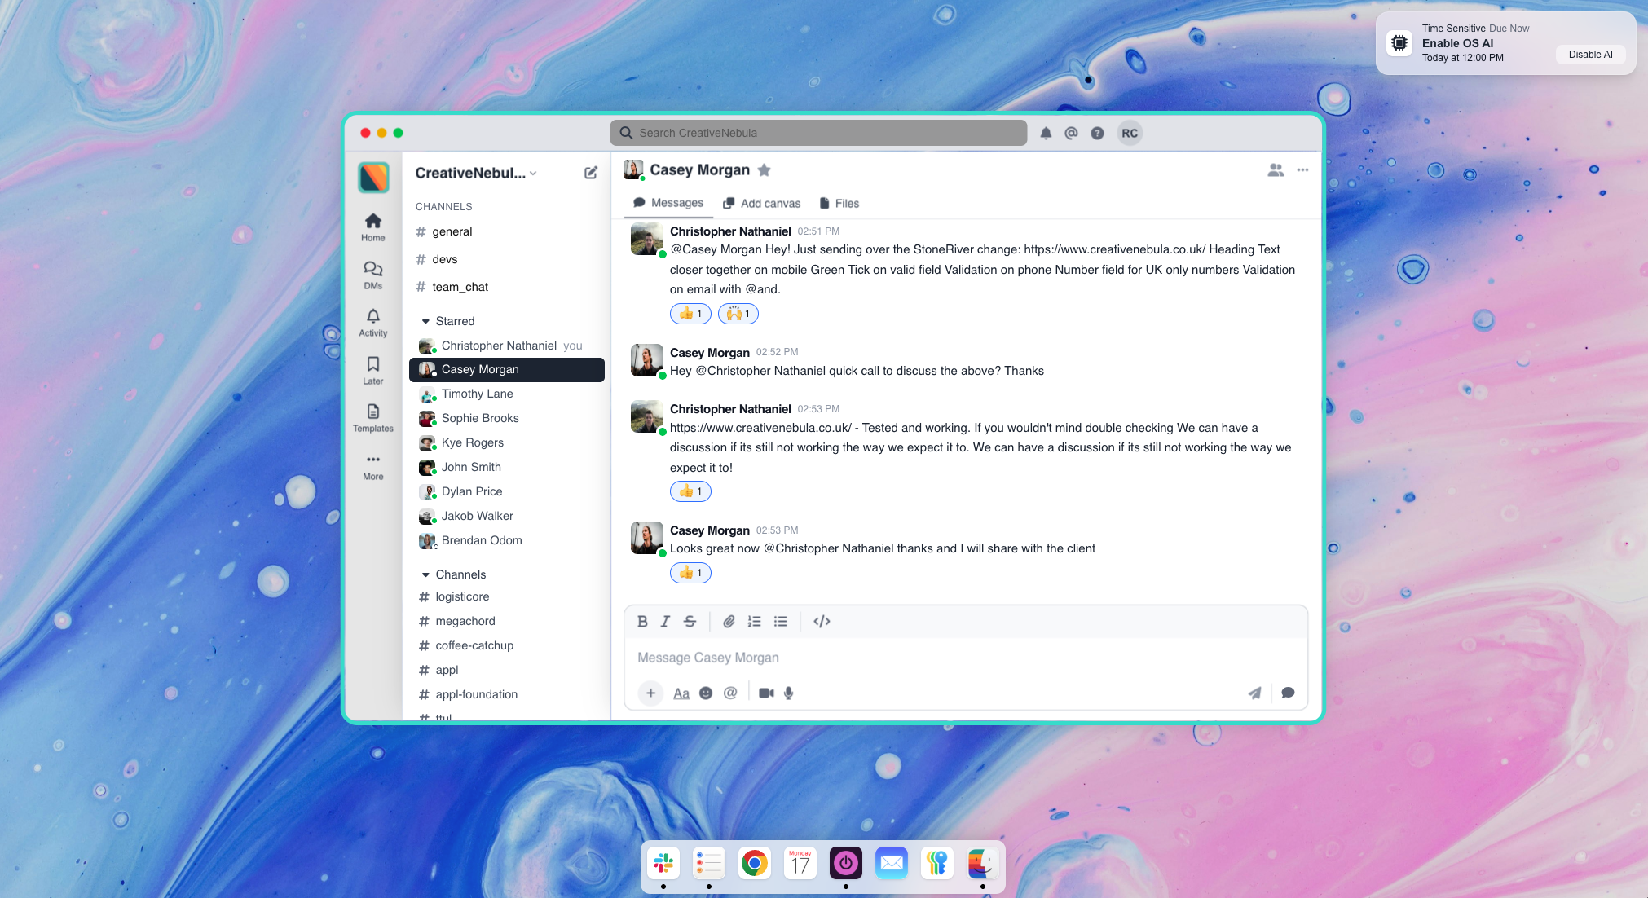This screenshot has width=1648, height=898.
Task: View conversation members with the people icon
Action: click(1276, 170)
